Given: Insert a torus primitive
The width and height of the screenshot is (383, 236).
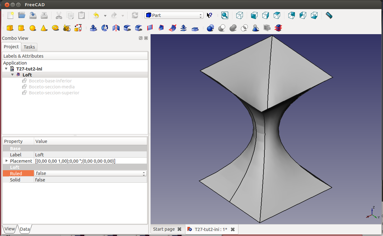Looking at the screenshot, I should tap(56, 28).
